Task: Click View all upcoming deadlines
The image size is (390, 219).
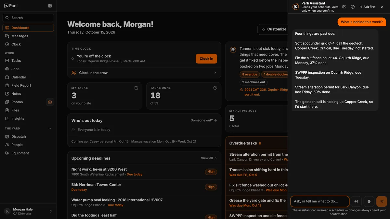Action: tap(209, 158)
